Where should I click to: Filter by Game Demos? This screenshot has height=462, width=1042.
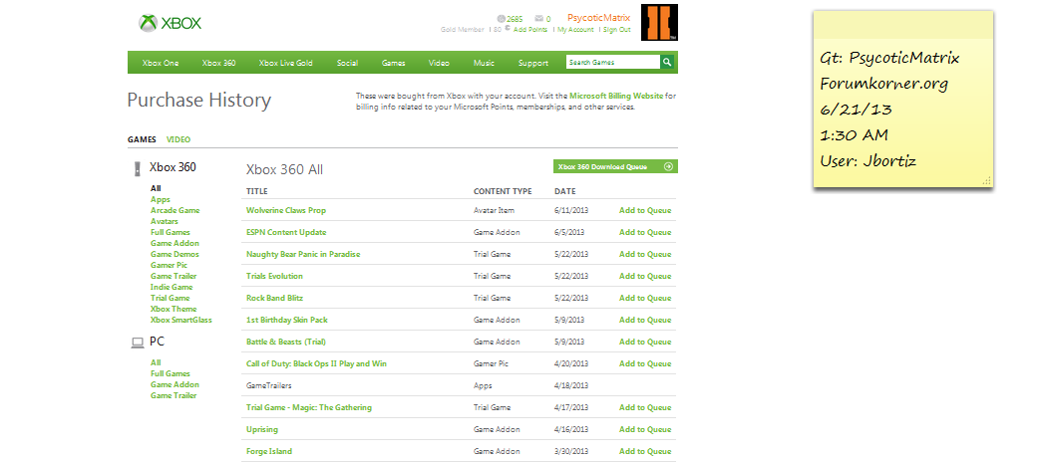(x=174, y=254)
